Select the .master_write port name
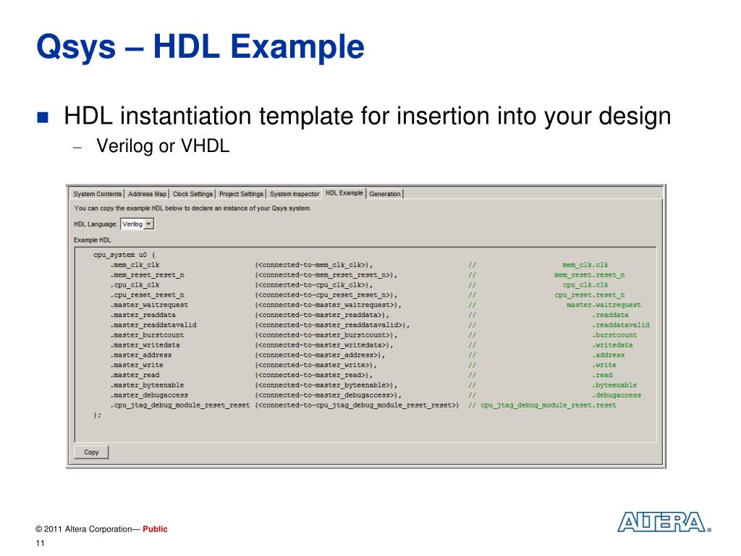The width and height of the screenshot is (741, 556). click(x=137, y=365)
